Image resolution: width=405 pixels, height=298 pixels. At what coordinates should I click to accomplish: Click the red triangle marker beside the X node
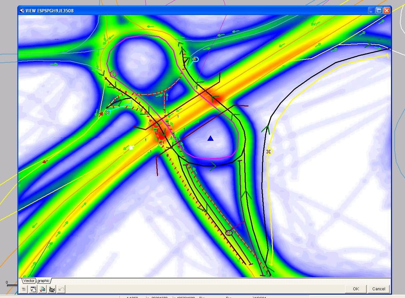[x=101, y=114]
